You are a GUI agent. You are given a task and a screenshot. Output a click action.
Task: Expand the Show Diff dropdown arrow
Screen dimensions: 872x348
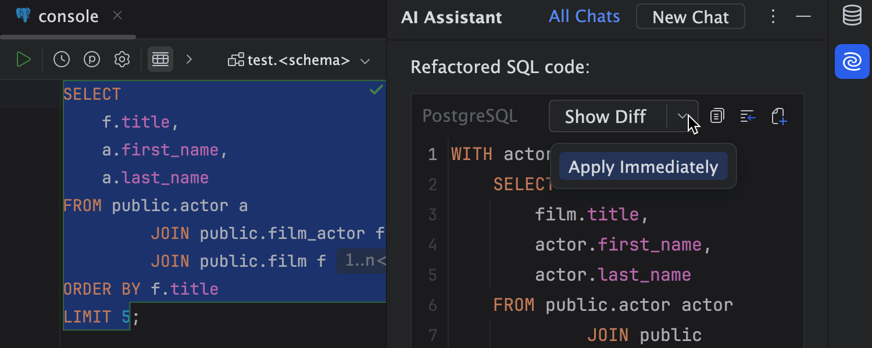pyautogui.click(x=682, y=117)
